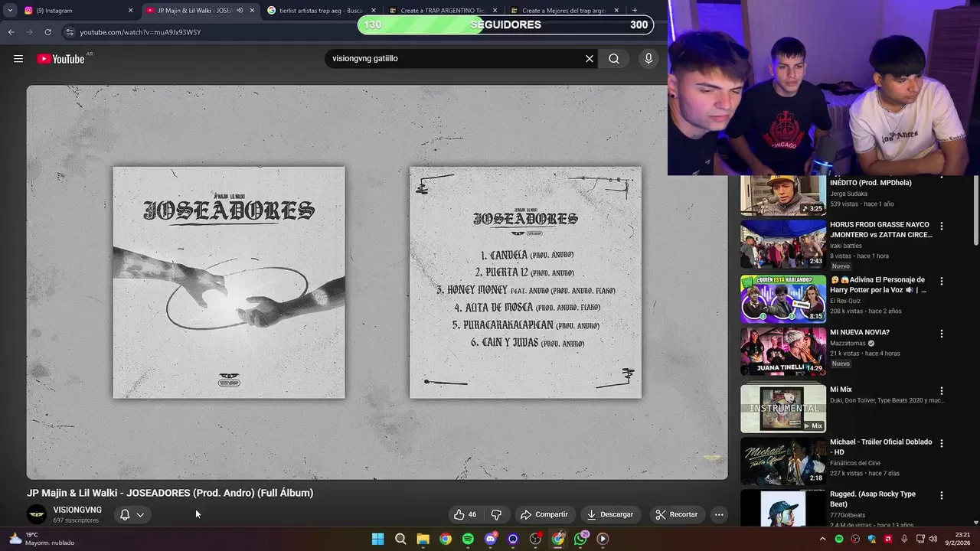Go to the YouTube home logo

coord(60,59)
